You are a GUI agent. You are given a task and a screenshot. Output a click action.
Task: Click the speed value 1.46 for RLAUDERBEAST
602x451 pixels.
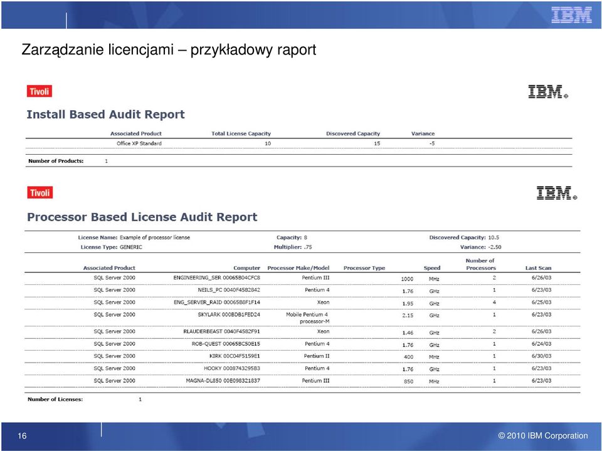click(408, 333)
